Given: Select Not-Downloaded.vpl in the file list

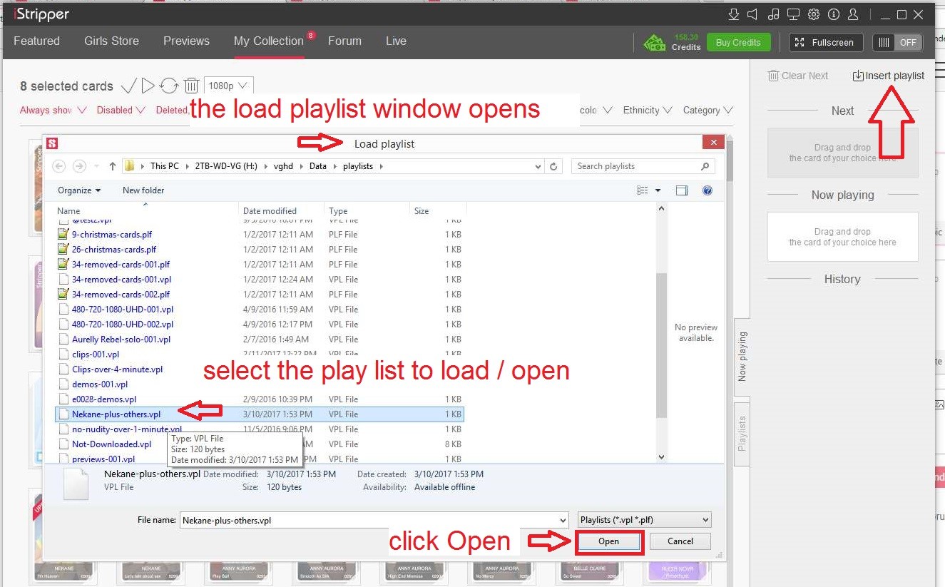Looking at the screenshot, I should point(111,444).
